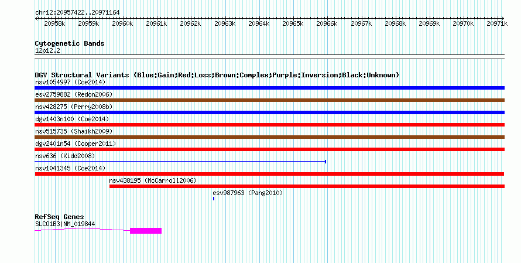Select the nsv1041345 (Coe2014) red bar
Viewport: 521px width, 263px height.
269,174
